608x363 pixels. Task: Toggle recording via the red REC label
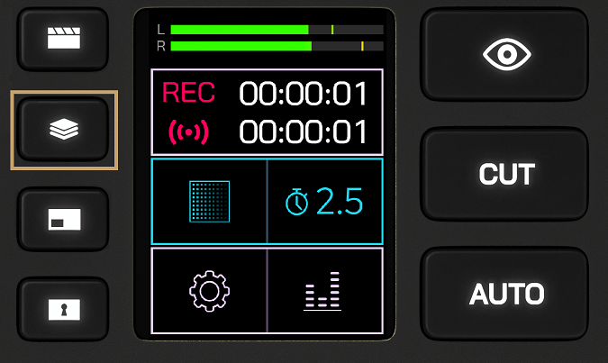[x=188, y=93]
